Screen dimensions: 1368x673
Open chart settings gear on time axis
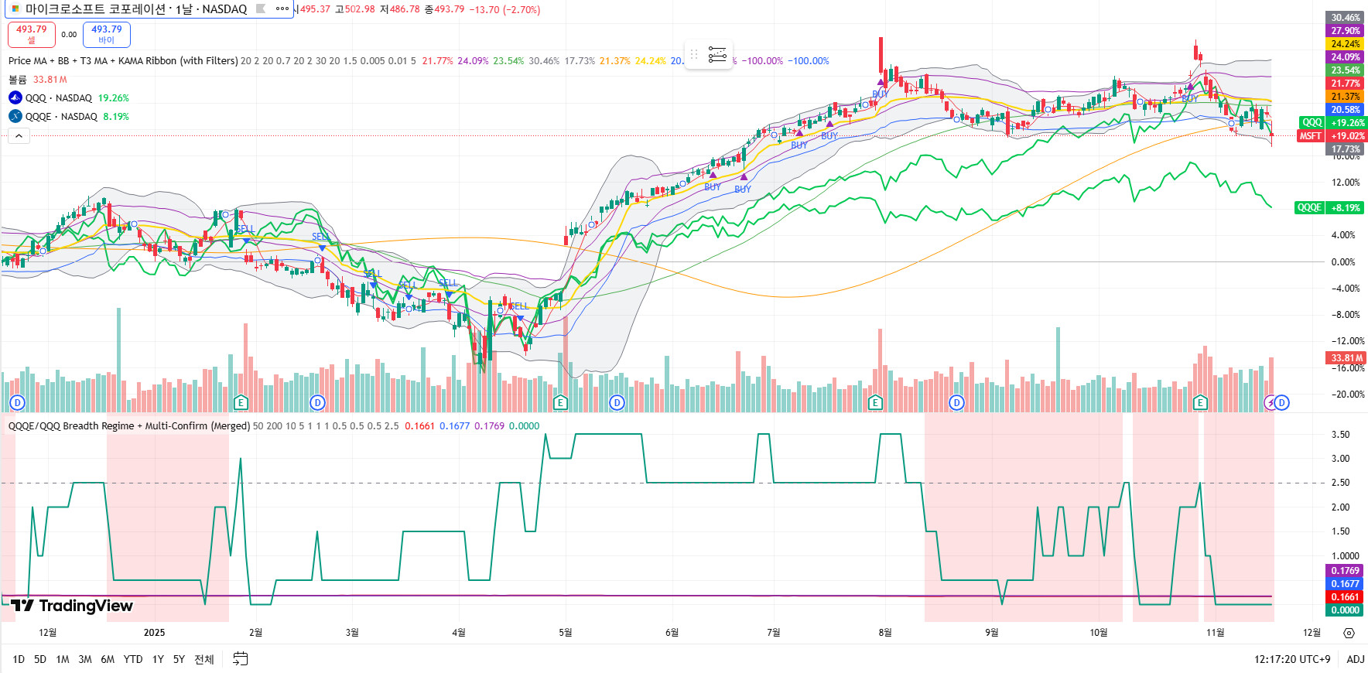(1349, 633)
